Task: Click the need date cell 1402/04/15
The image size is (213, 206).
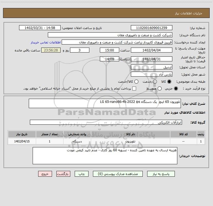Action: coord(22,141)
